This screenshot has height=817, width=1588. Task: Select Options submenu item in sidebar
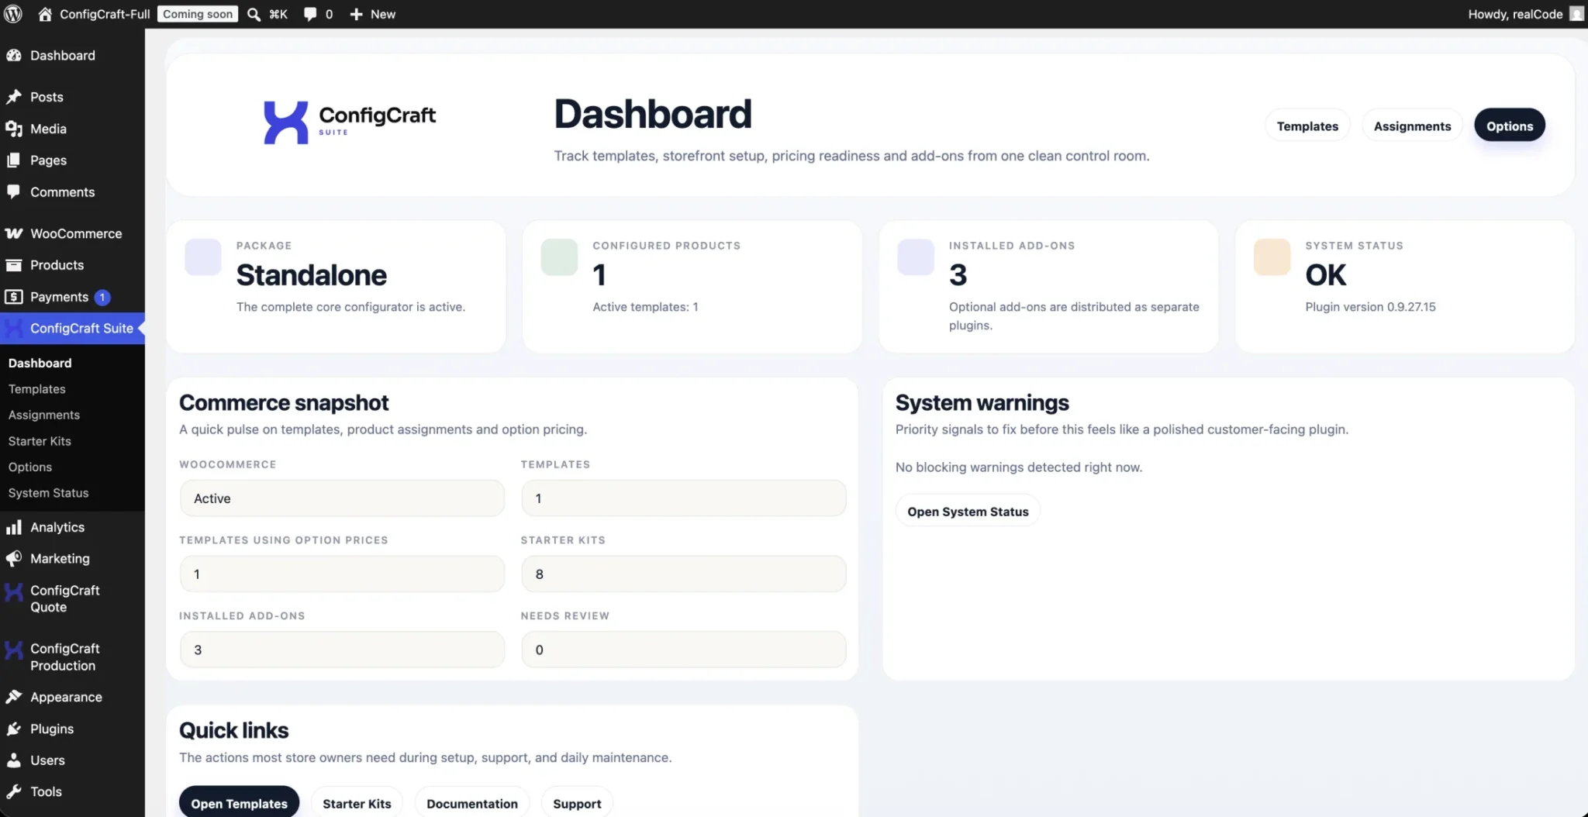coord(30,467)
